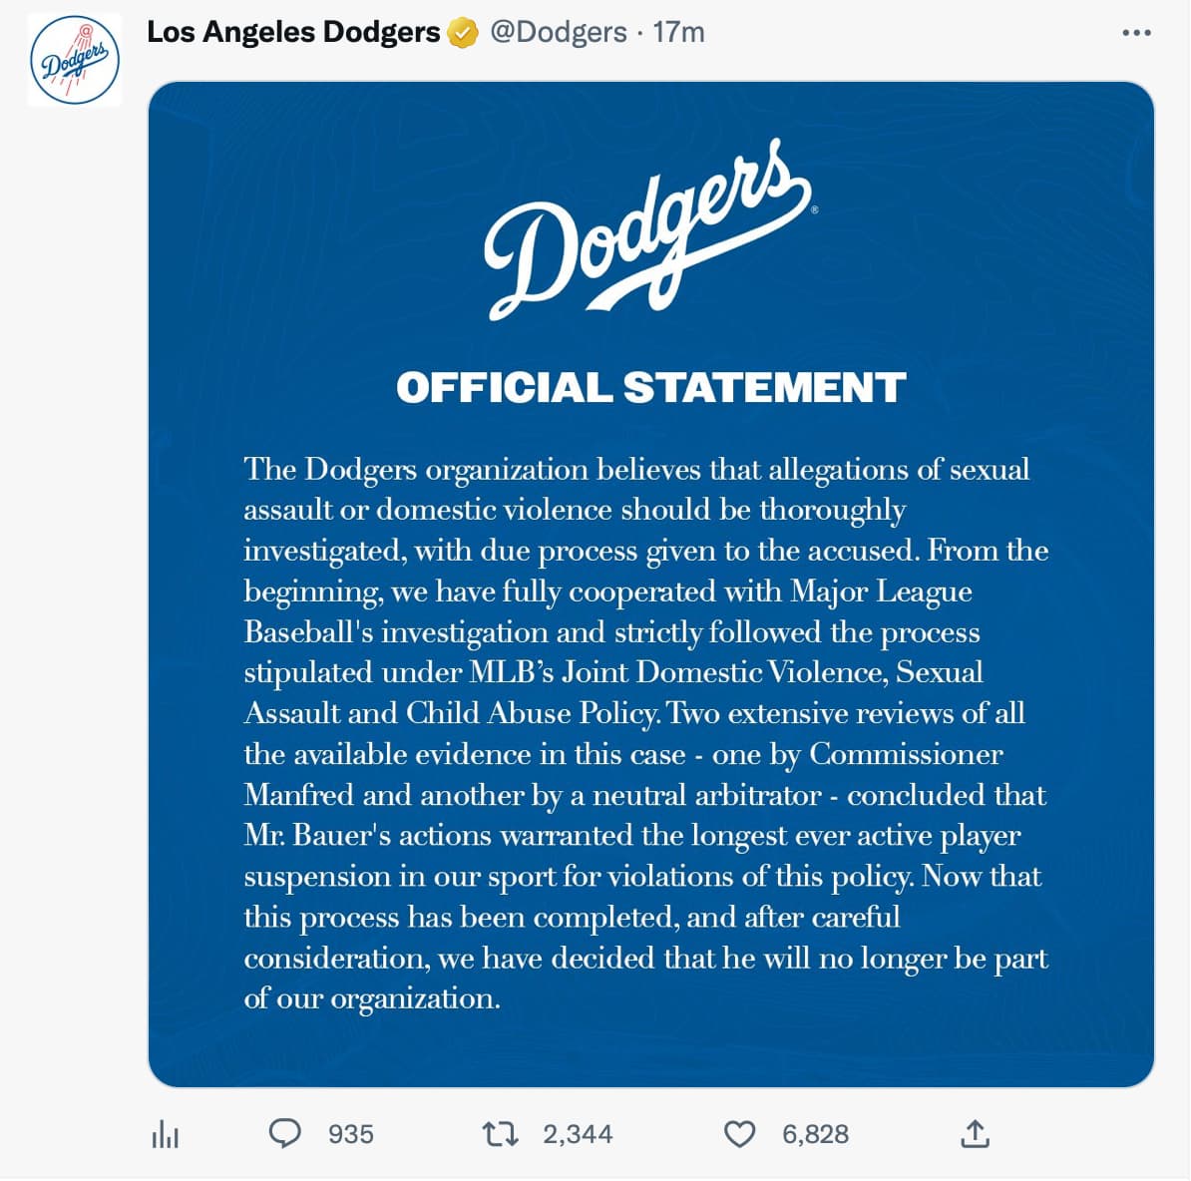
Task: Reply using the speech bubble icon
Action: (x=285, y=1133)
